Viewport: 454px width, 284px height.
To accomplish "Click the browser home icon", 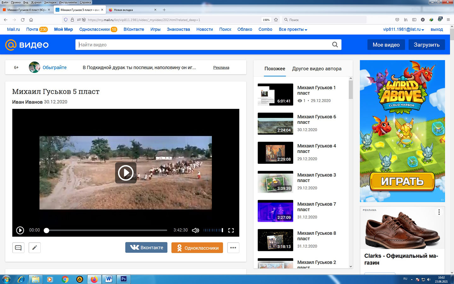I will [31, 20].
